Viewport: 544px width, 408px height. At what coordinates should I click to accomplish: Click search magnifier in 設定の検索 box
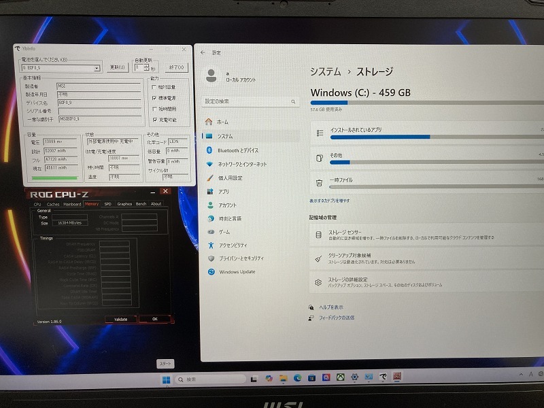293,101
